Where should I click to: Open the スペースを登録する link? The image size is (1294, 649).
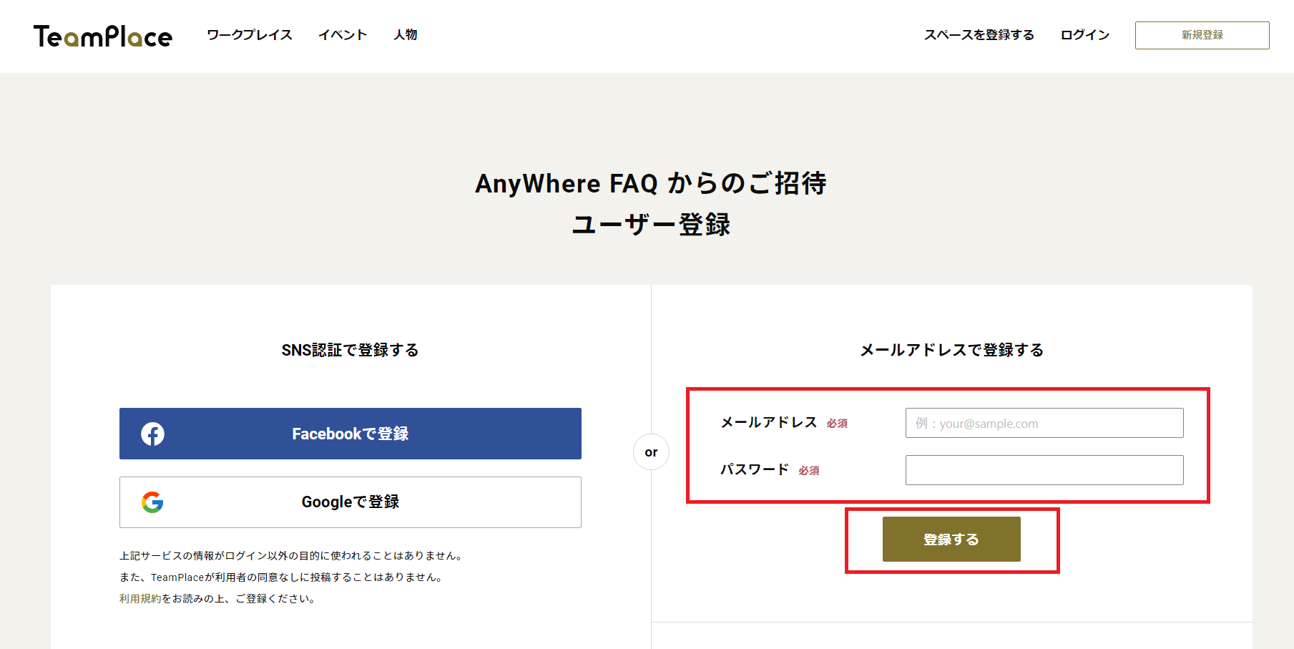[979, 35]
